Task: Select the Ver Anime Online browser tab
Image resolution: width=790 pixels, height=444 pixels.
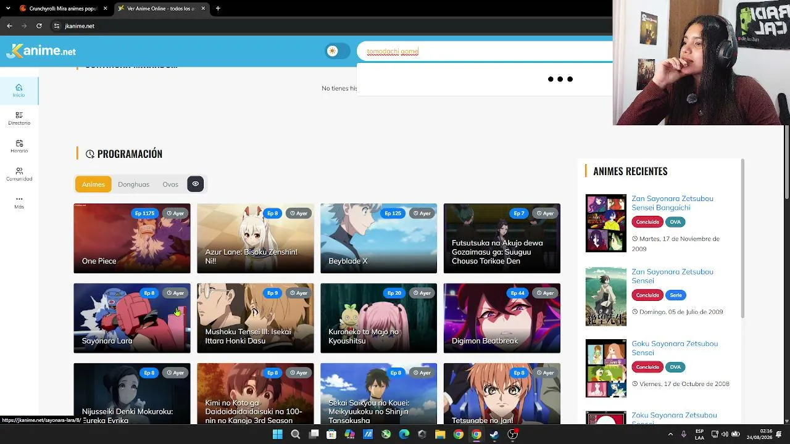Action: tap(162, 9)
